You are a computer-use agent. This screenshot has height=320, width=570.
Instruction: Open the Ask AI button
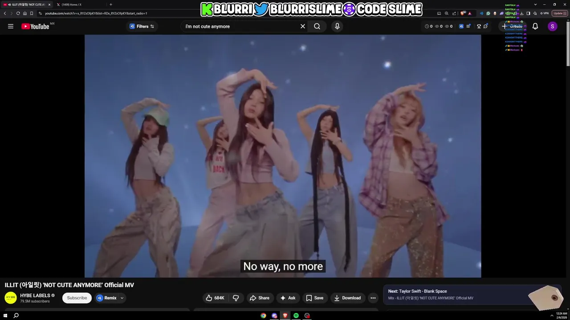(x=288, y=298)
